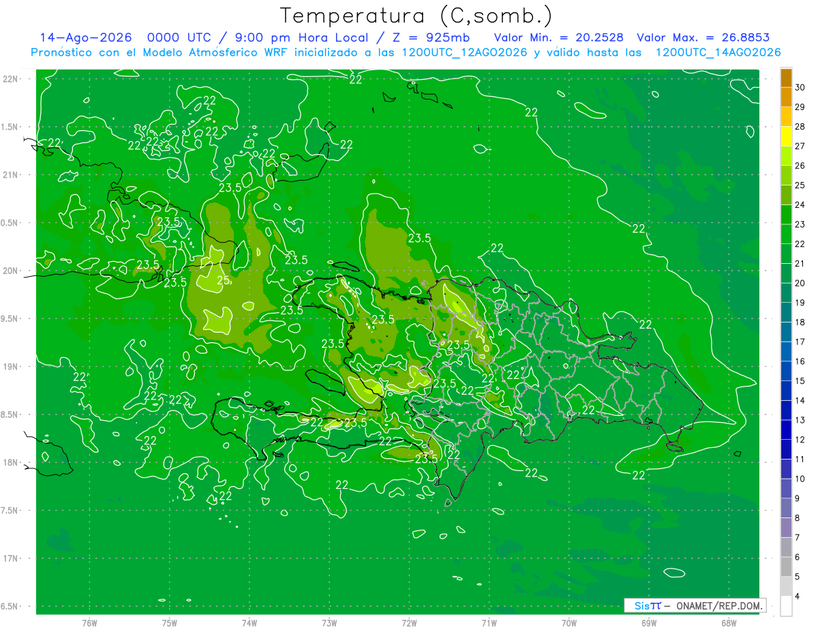Screen dimensions: 818x632
Task: Click the 73W longitude axis label
Action: [x=329, y=623]
